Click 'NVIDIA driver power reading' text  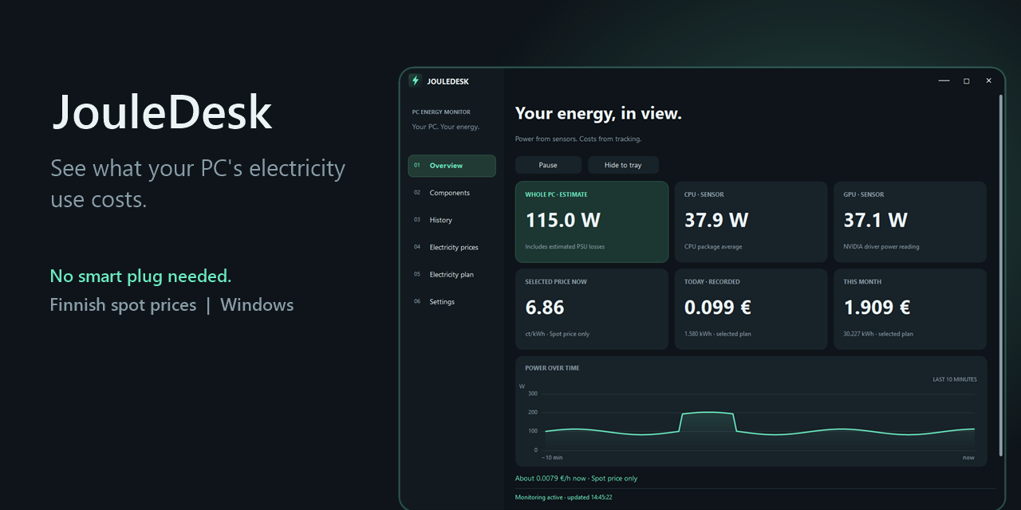click(x=881, y=247)
